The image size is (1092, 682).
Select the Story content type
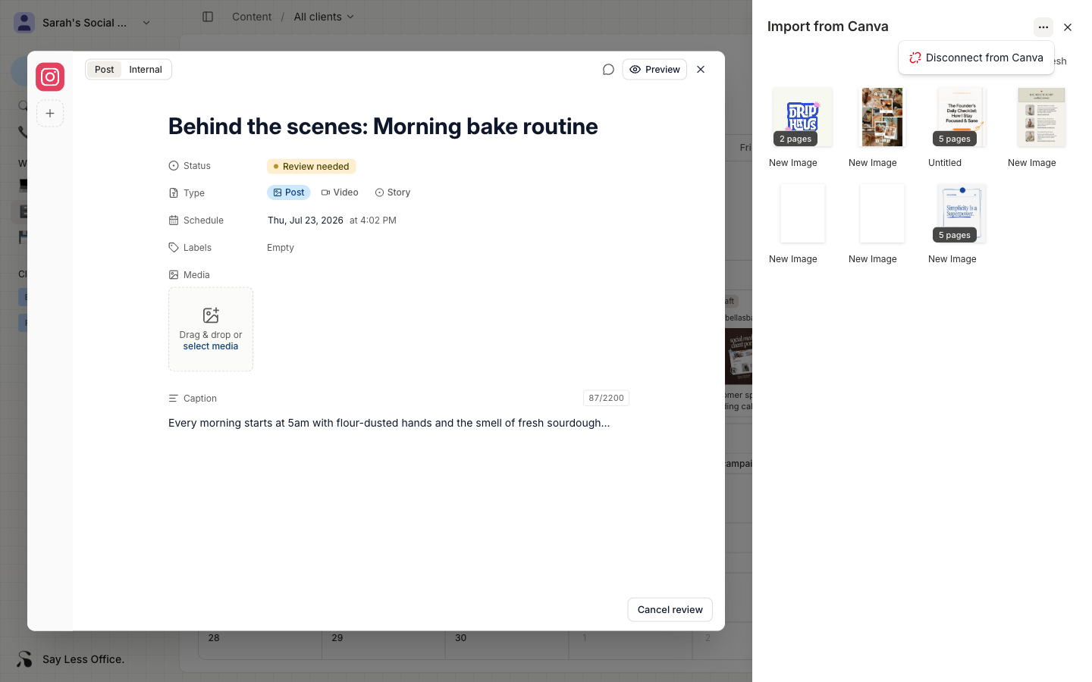(x=393, y=192)
